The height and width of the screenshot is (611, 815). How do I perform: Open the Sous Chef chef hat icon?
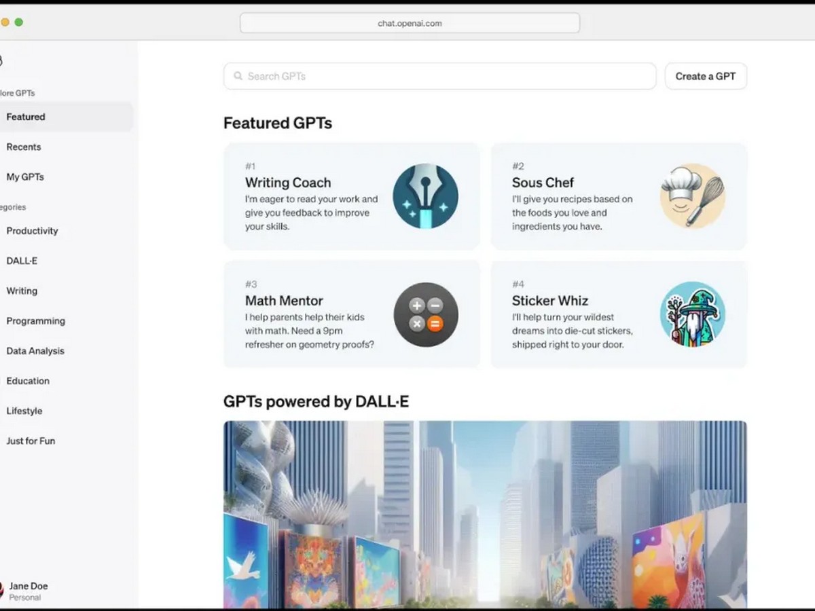[693, 196]
